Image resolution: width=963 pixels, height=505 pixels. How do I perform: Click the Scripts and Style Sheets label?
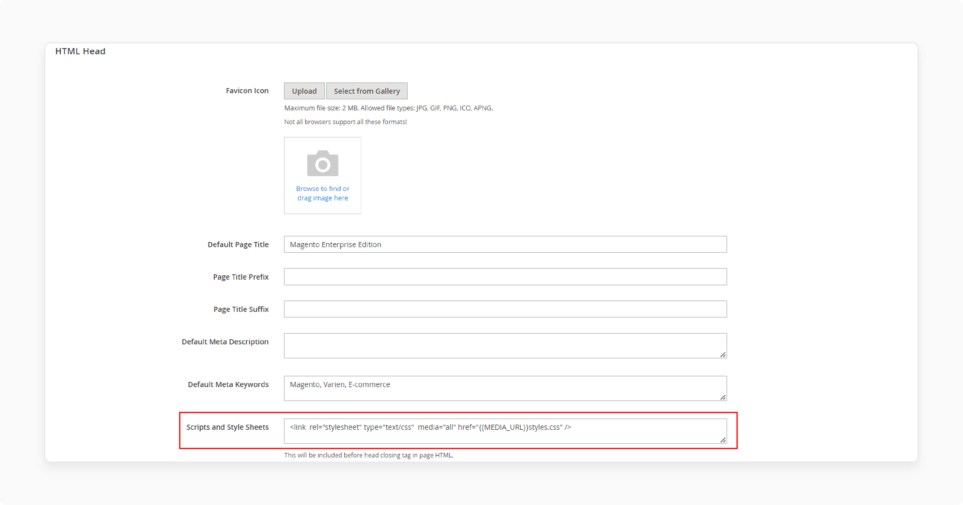[x=227, y=427]
